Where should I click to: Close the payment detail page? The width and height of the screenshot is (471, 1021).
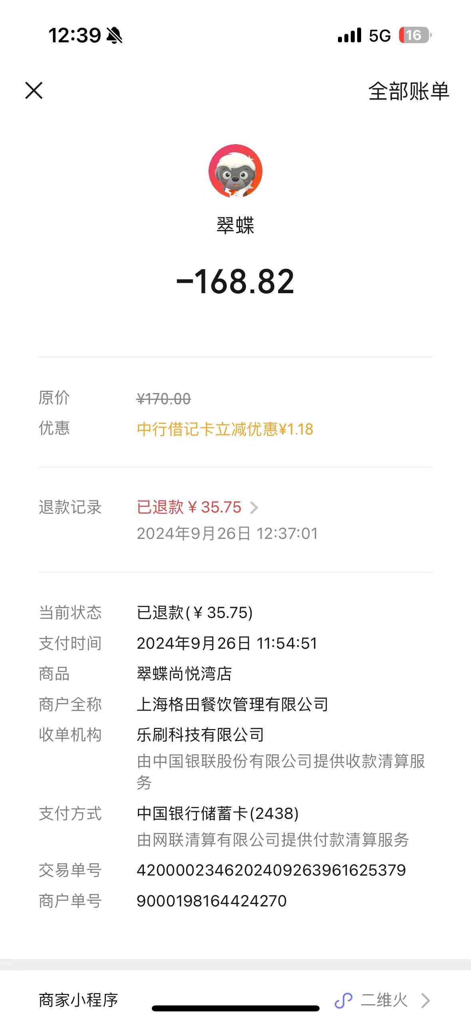coord(34,90)
